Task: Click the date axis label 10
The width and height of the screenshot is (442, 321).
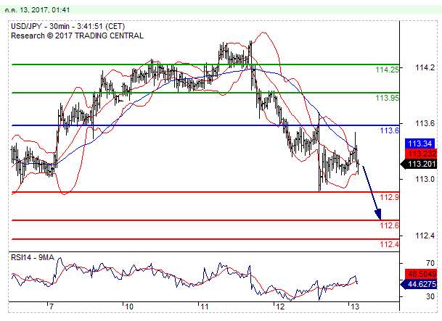Action: pos(129,307)
